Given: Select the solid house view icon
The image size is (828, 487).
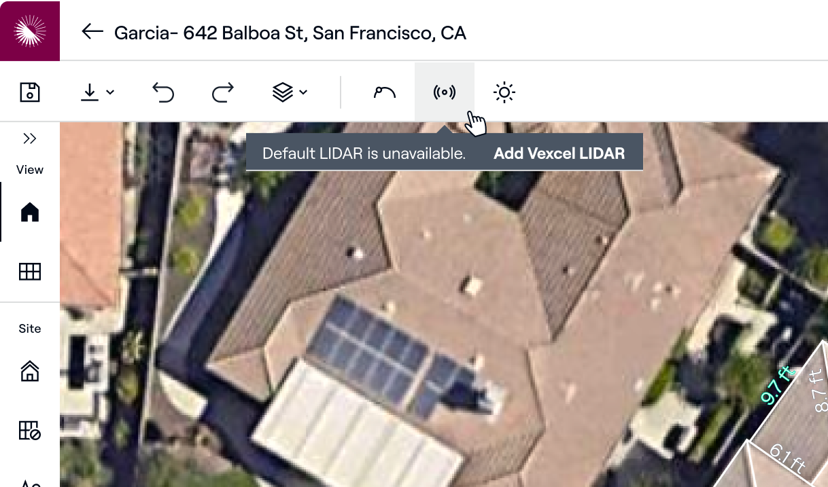Looking at the screenshot, I should click(30, 213).
